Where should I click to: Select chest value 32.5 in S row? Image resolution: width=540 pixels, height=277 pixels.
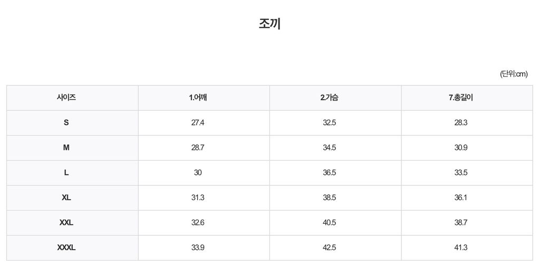tap(329, 123)
